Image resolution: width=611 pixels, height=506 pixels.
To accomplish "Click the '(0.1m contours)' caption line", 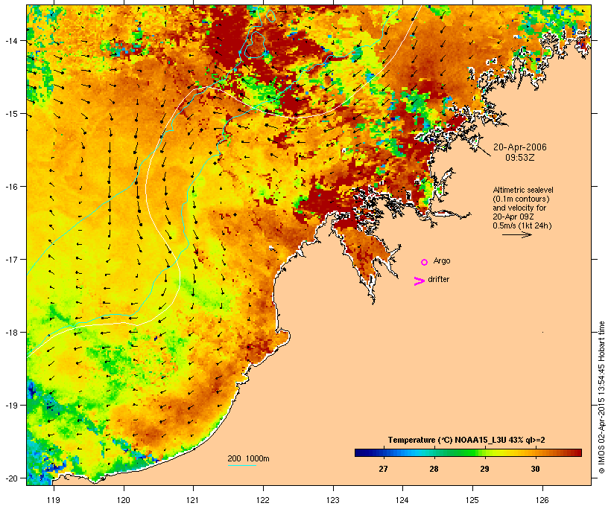I will tap(521, 199).
